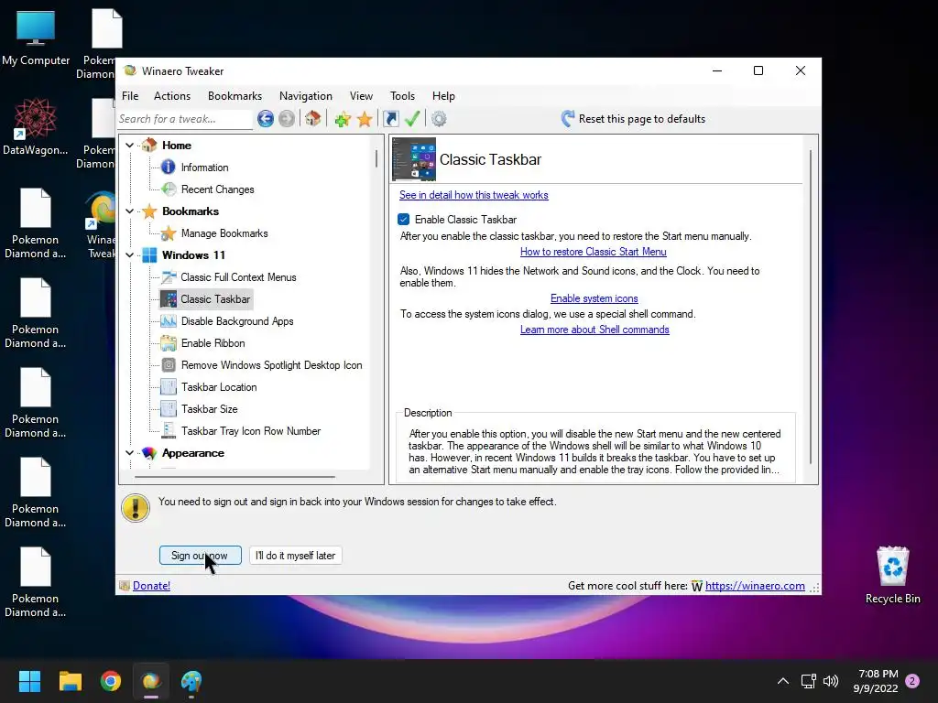Click the Reset this page to defaults button
The image size is (938, 703).
pyautogui.click(x=634, y=119)
